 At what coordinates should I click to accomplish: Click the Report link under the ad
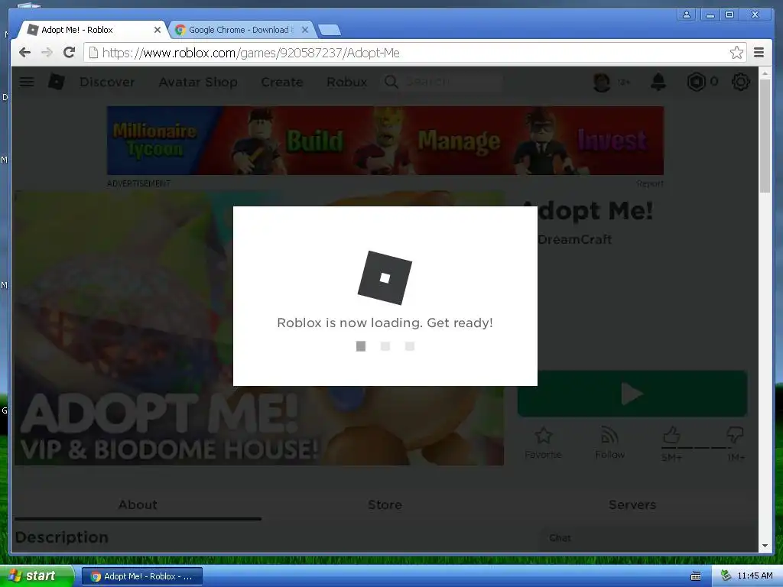650,183
